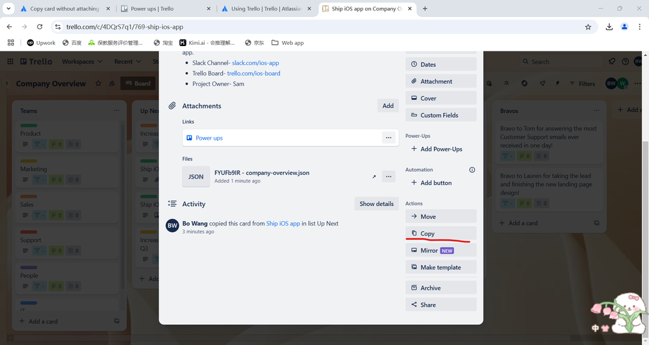
Task: Create from template icon in Bravos list
Action: point(596,223)
